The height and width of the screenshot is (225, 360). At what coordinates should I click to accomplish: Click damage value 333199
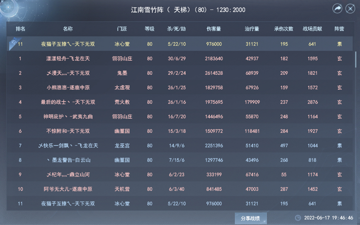click(214, 175)
